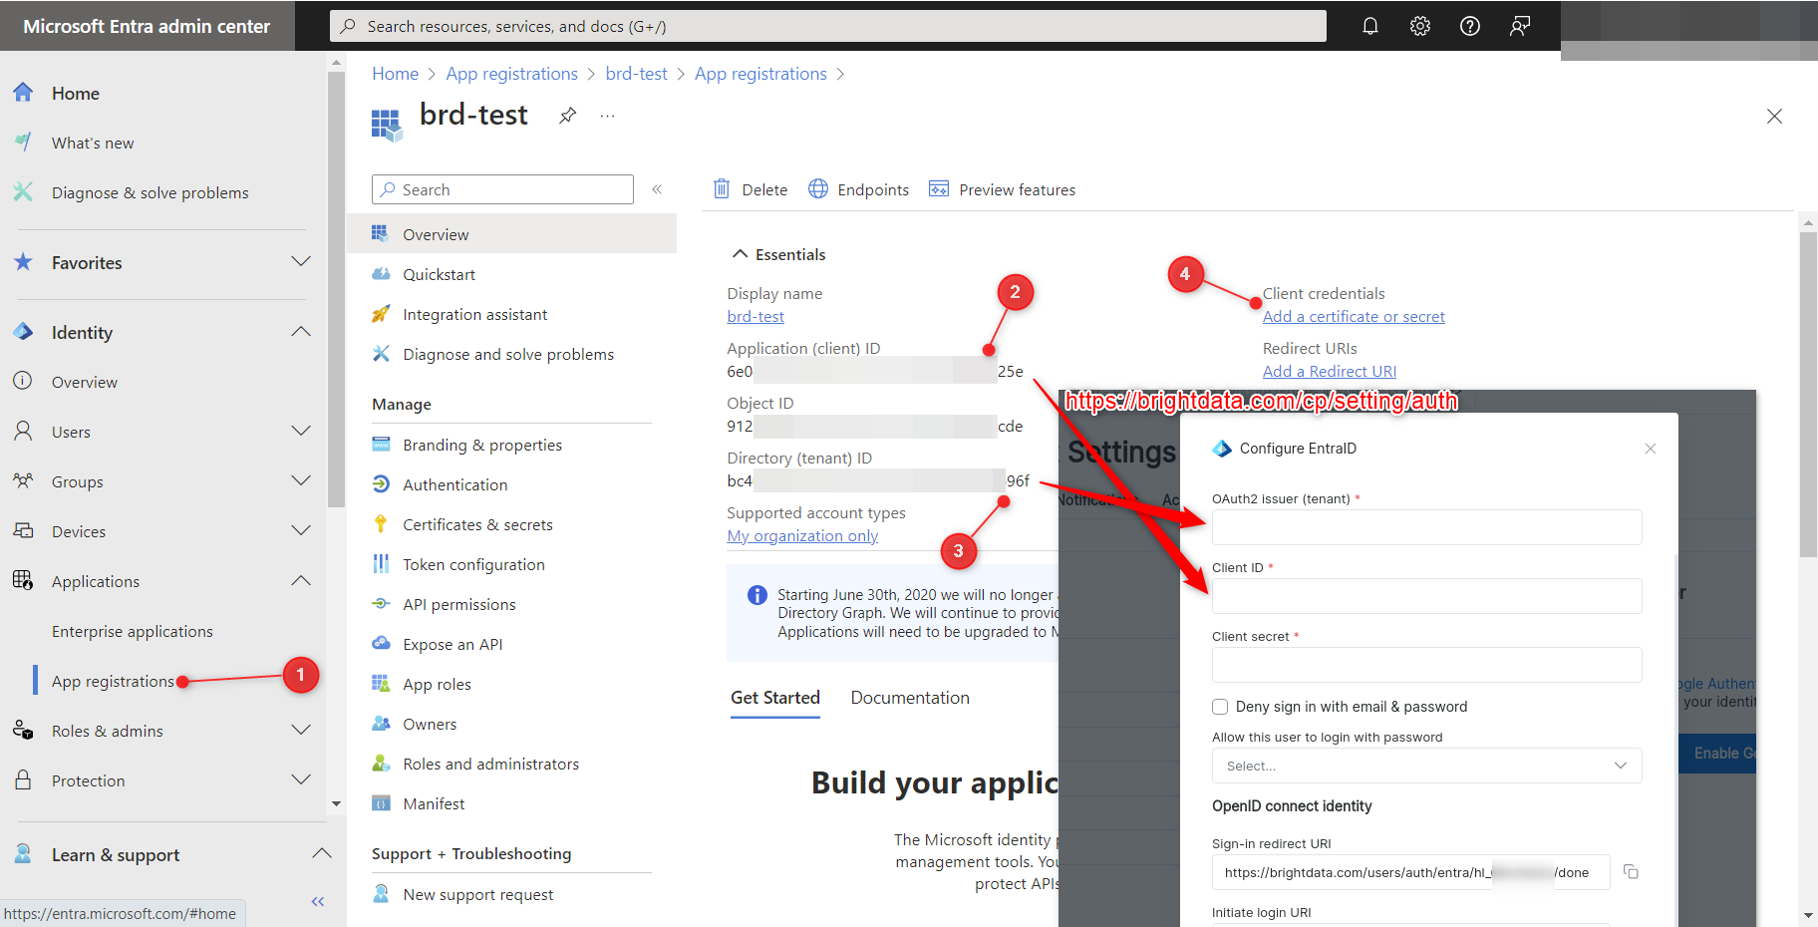Collapse the Identity section chevron

(x=301, y=332)
